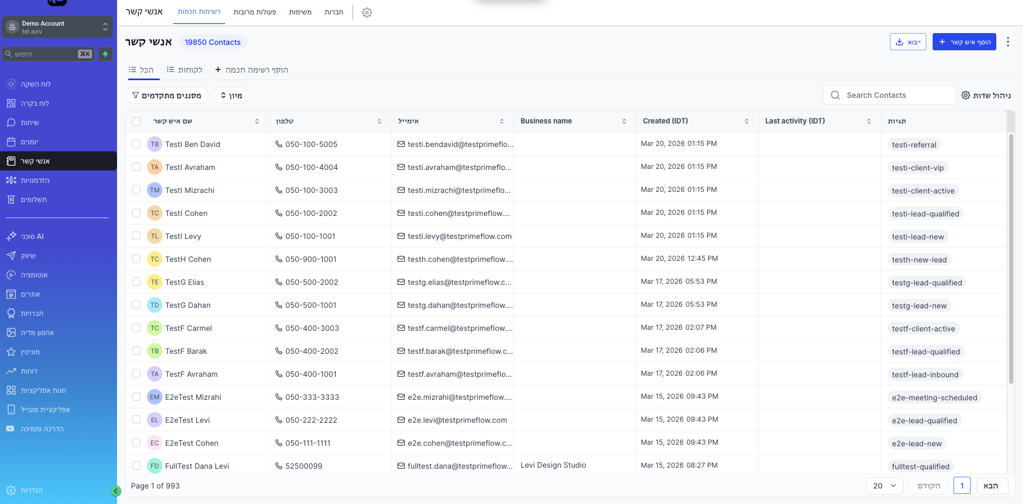Toggle the select-all contacts checkbox in header
Image resolution: width=1023 pixels, height=504 pixels.
pyautogui.click(x=136, y=121)
